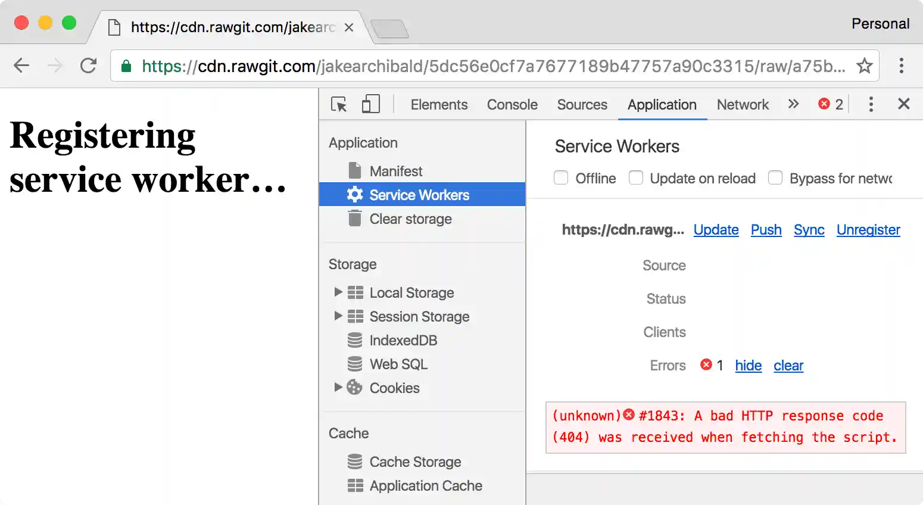Open Cache Storage
Image resolution: width=923 pixels, height=505 pixels.
pyautogui.click(x=415, y=462)
